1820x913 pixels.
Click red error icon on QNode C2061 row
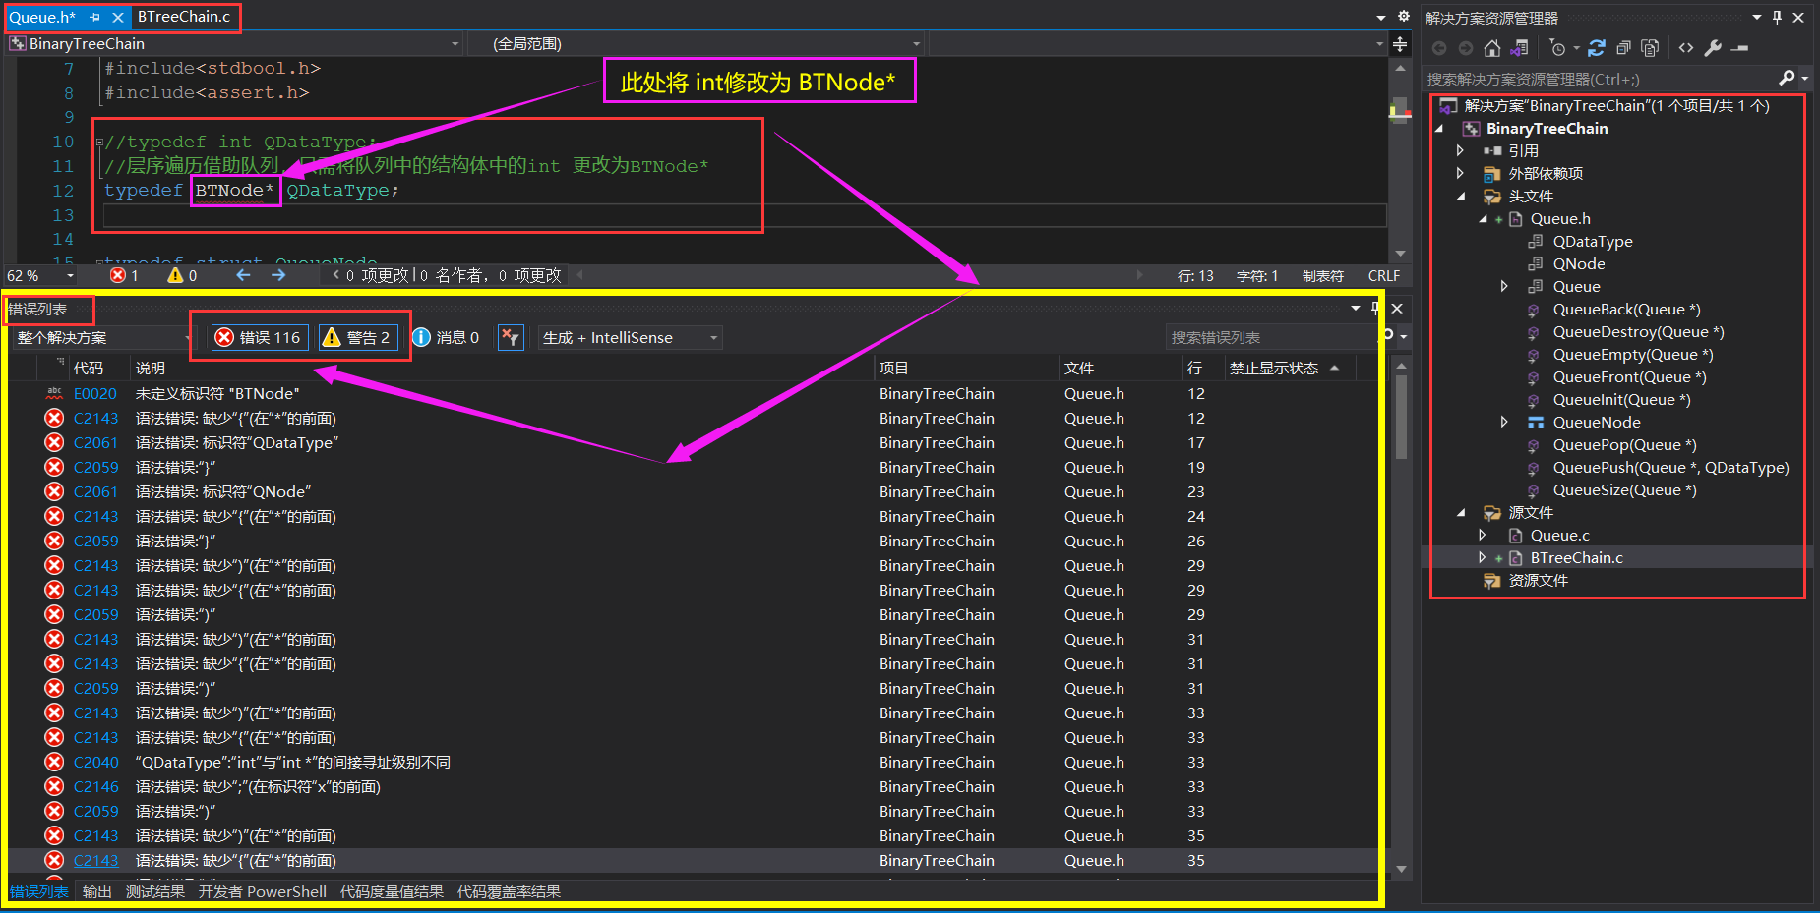[55, 492]
